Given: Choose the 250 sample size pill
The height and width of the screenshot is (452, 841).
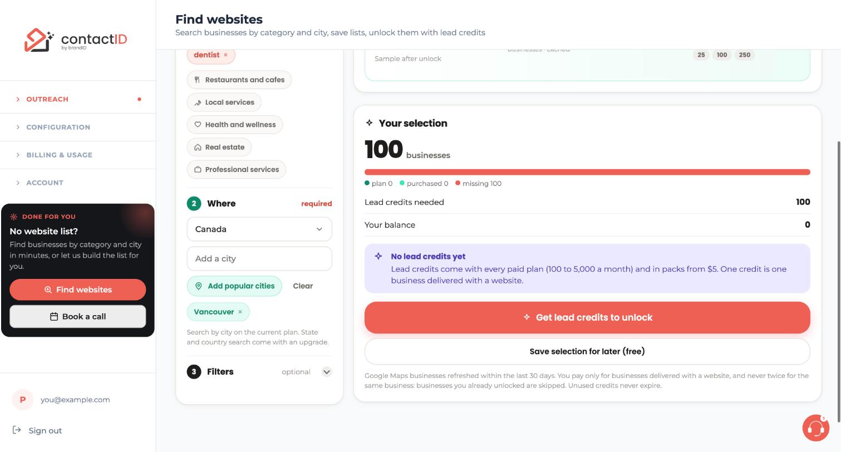Looking at the screenshot, I should [x=745, y=55].
